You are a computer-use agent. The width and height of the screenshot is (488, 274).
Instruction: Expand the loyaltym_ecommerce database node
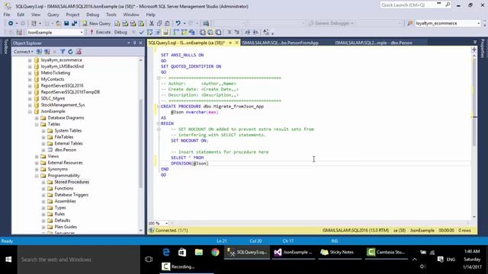tap(30, 60)
